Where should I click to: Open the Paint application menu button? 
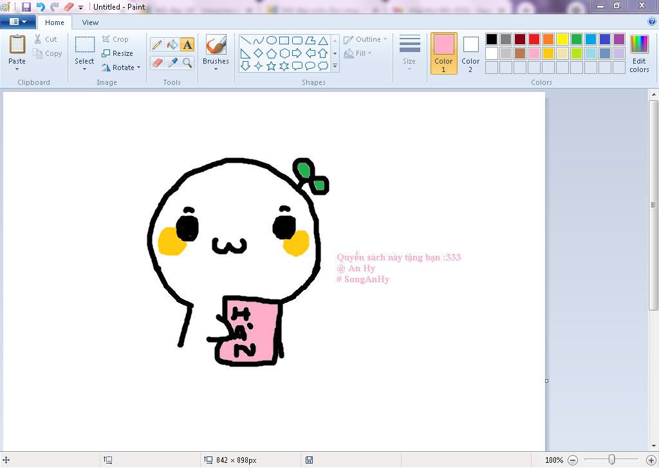[x=17, y=22]
